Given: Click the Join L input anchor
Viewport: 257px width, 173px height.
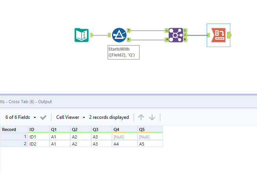Looking at the screenshot, I should click(167, 31).
